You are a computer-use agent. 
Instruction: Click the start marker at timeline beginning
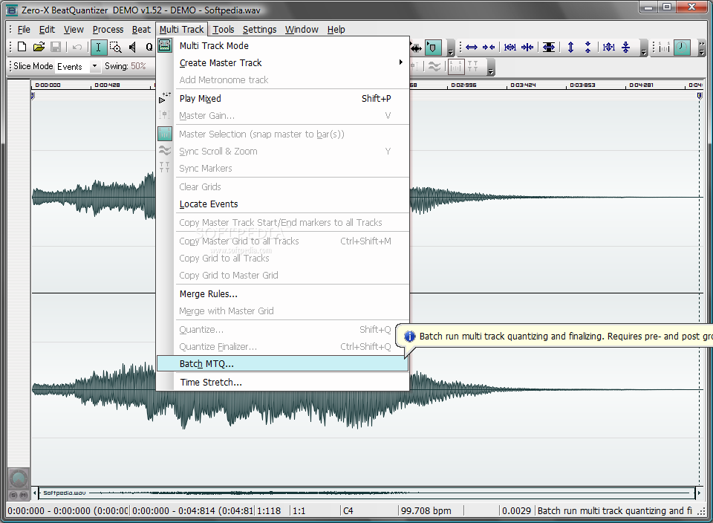(32, 95)
